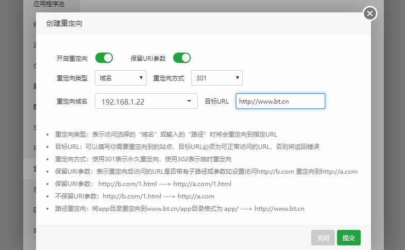Open the 重定向类型 dropdown showing 域名

121,78
